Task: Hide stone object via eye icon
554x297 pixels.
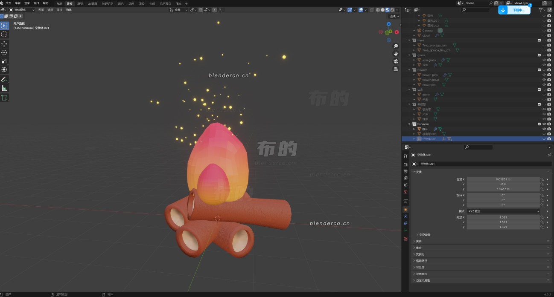Action: (x=544, y=95)
